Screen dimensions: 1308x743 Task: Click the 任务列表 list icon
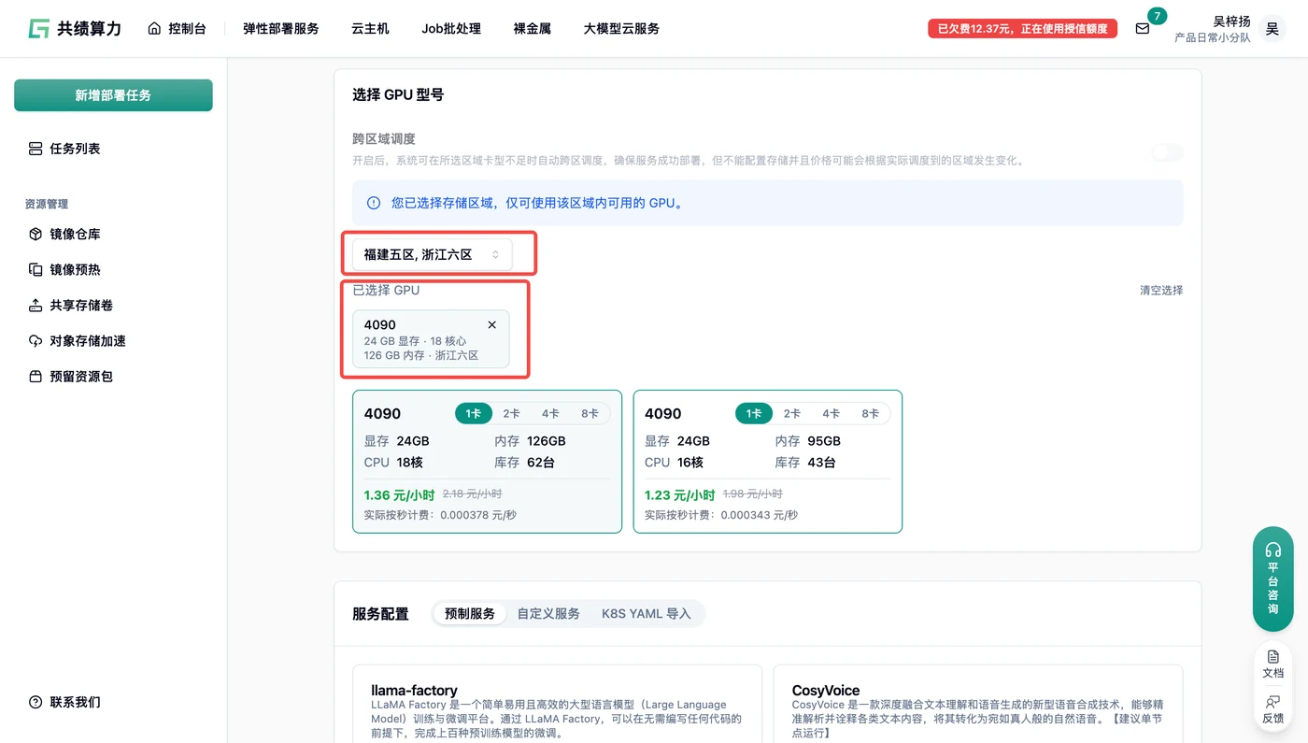tap(36, 149)
